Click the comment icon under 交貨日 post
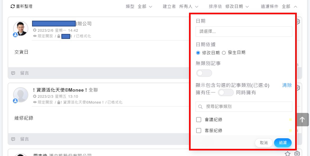The image size is (310, 156). tap(13, 73)
